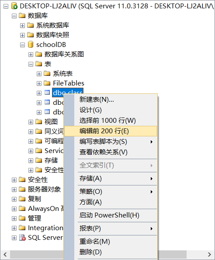
Task: Open the 策略(O) submenu
Action: (111, 192)
